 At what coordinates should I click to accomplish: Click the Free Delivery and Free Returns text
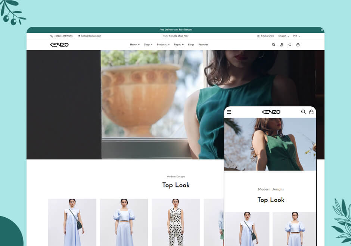tap(176, 30)
